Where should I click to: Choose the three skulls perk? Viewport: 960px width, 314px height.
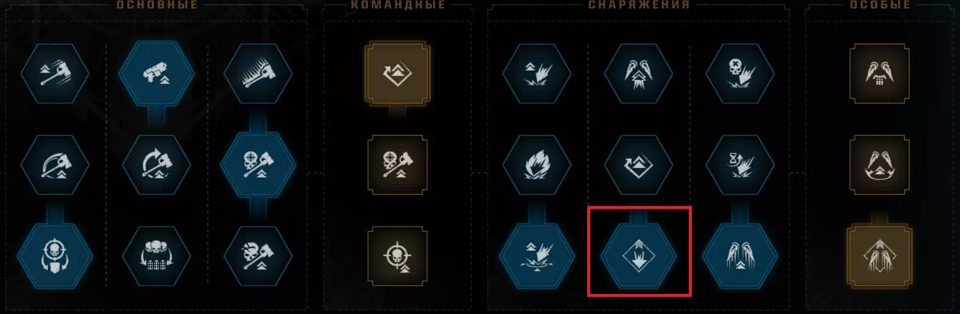(156, 256)
